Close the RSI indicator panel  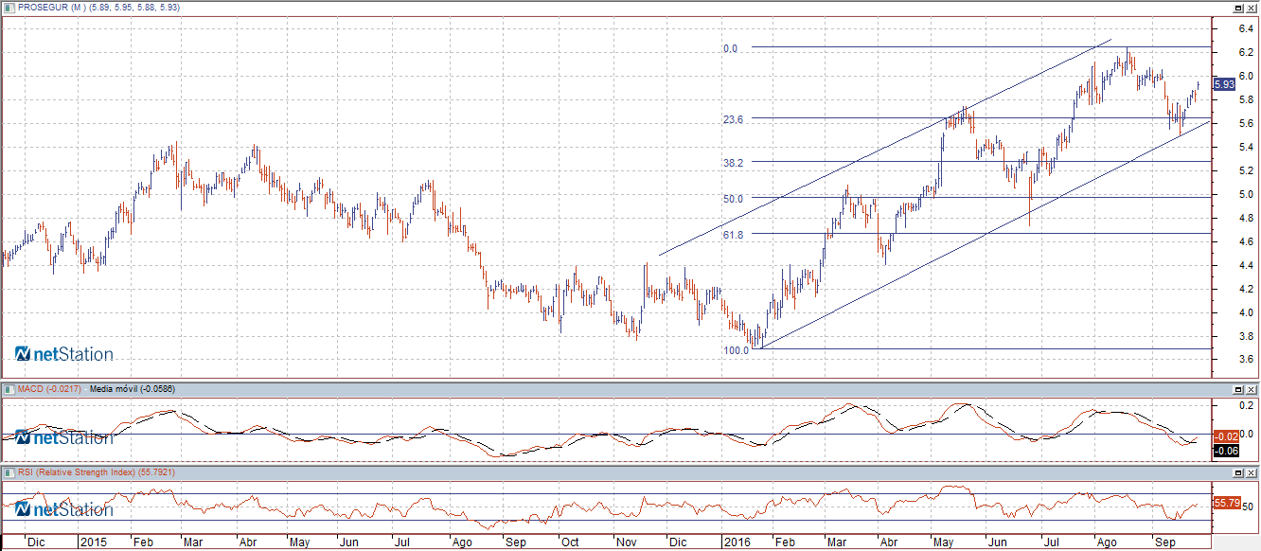[x=1252, y=471]
